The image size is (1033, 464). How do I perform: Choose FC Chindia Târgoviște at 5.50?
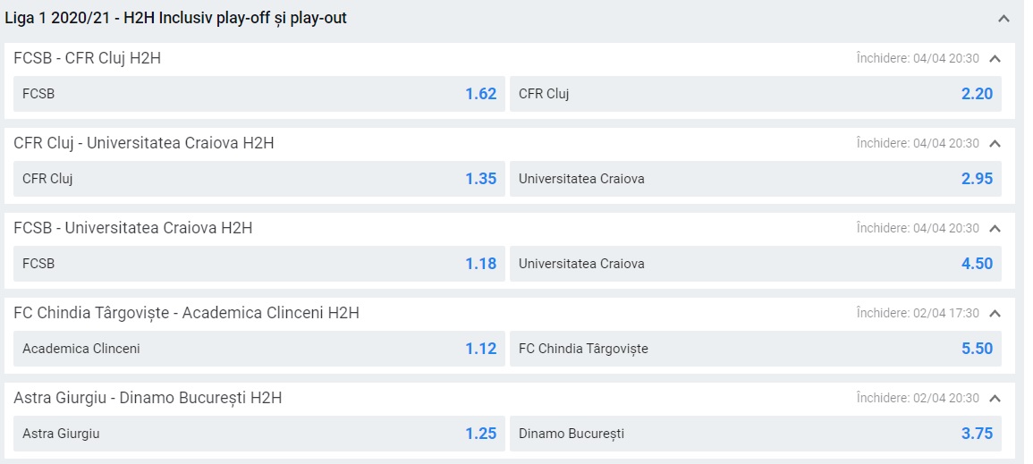click(x=755, y=349)
